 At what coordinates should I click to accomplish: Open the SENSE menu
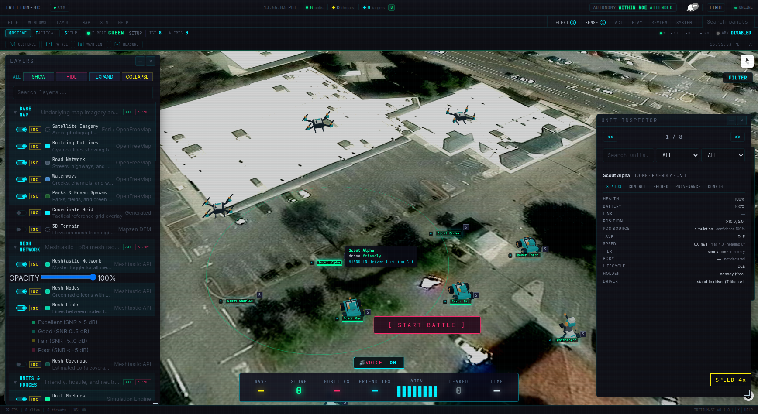(595, 23)
